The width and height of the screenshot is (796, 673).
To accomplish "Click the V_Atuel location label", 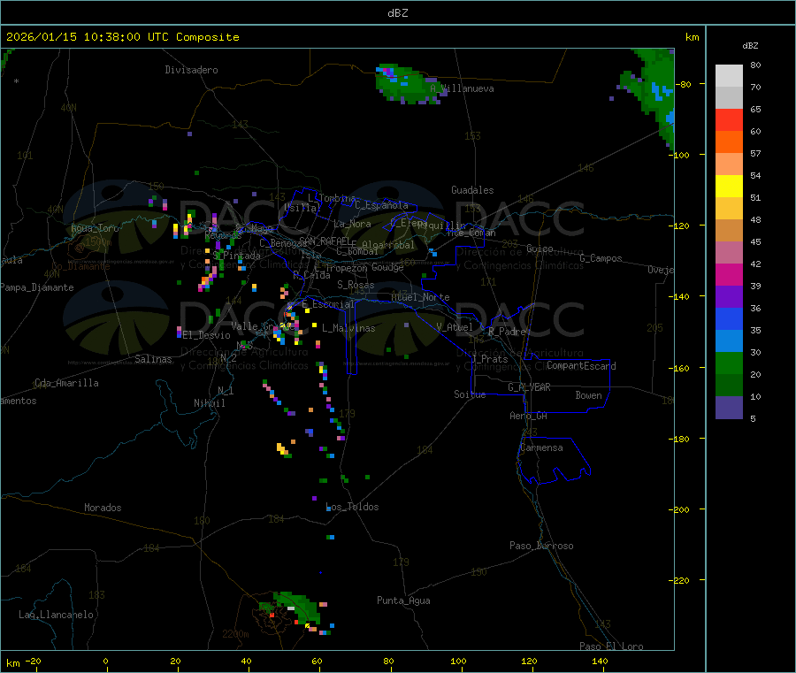I will pos(455,327).
